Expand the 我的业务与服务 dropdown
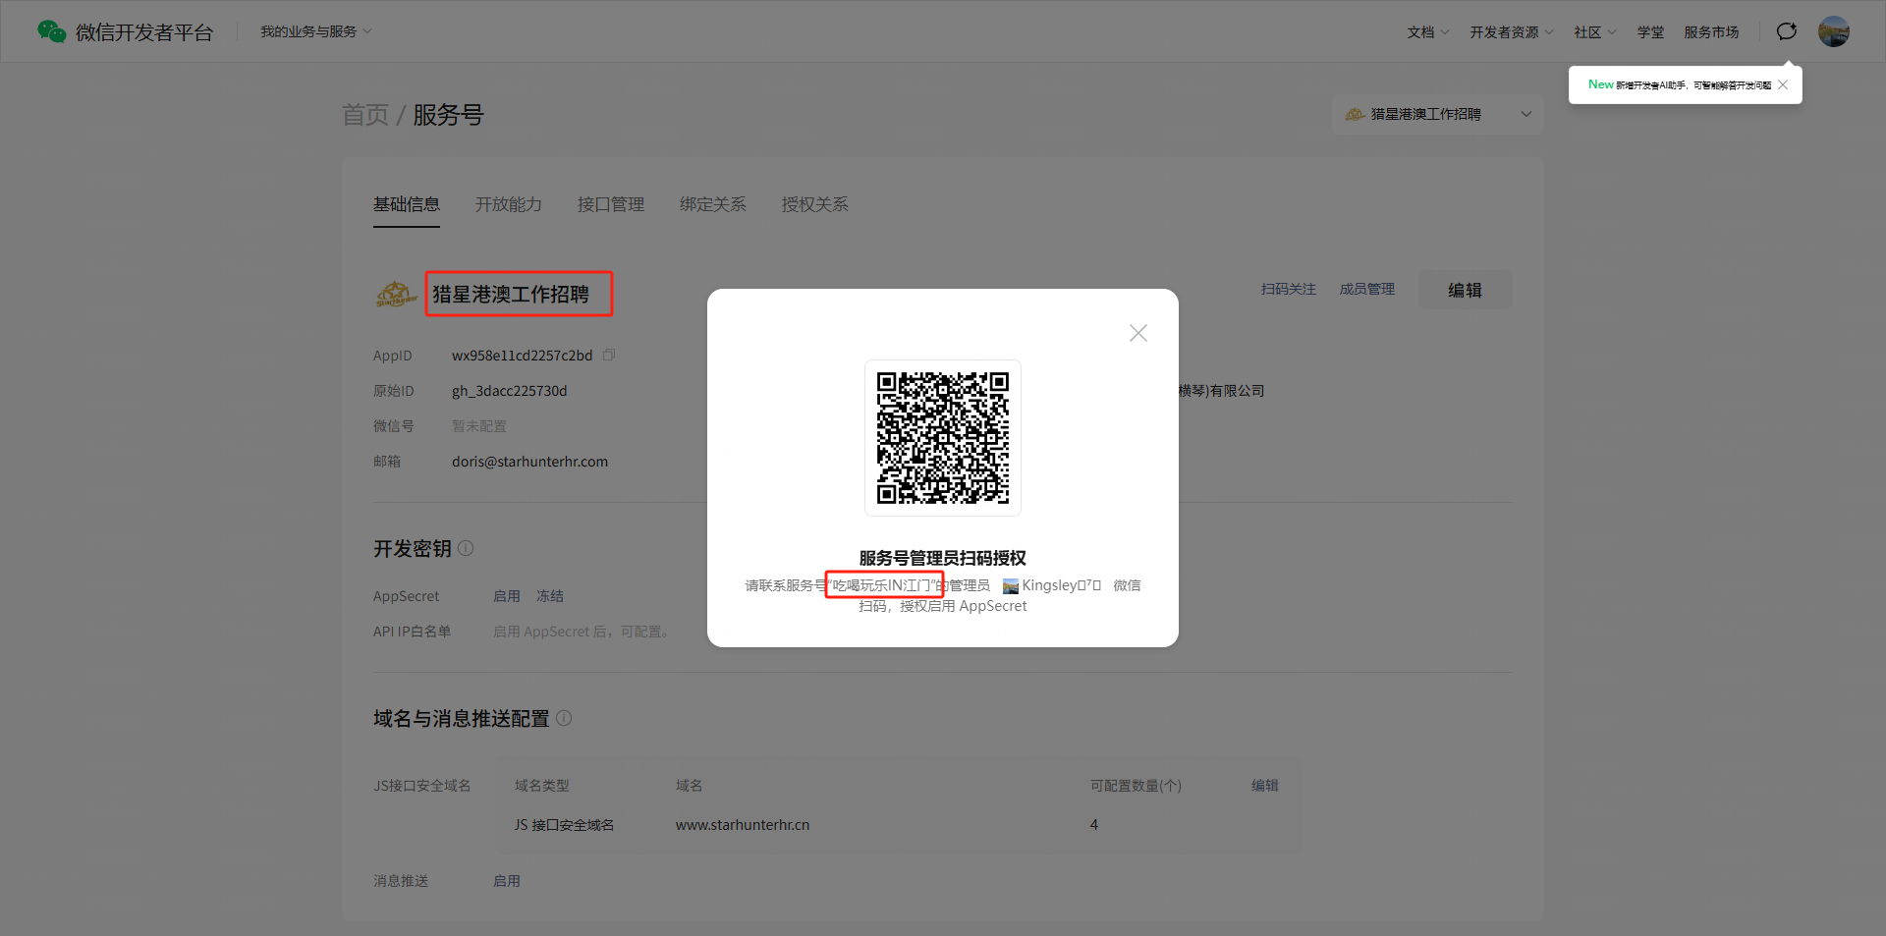 click(x=316, y=31)
